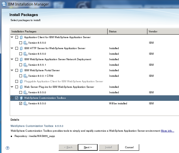The height and width of the screenshot is (153, 179).
Task: Click the version icon under Web Server Plug-ins
Action: coord(25,93)
